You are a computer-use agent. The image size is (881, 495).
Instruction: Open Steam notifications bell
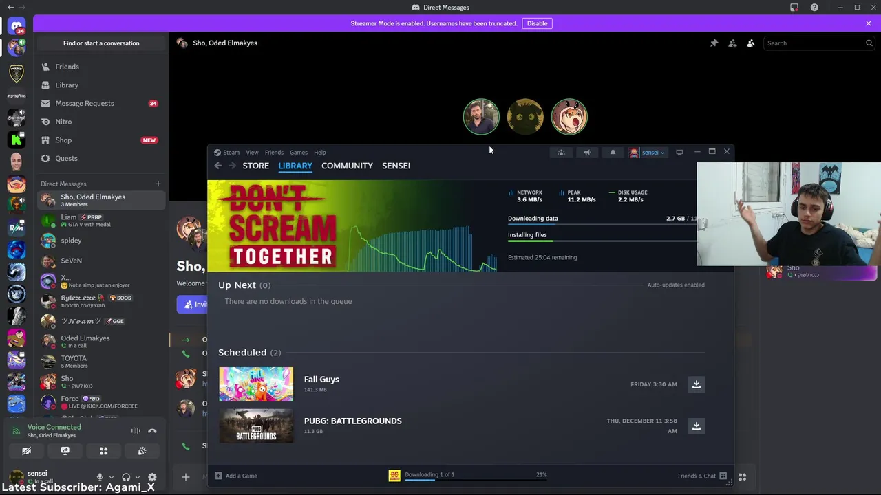pos(613,153)
